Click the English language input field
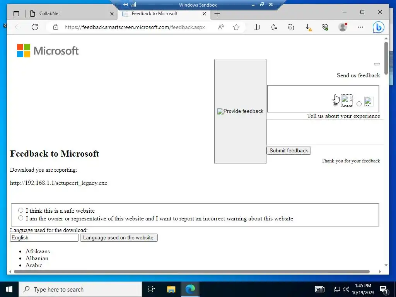 click(x=44, y=238)
